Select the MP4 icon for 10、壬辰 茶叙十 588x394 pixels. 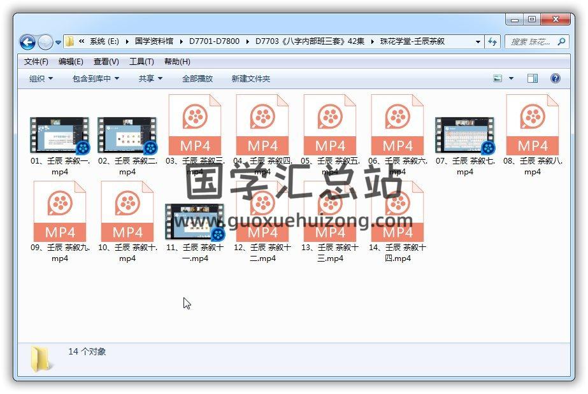tap(127, 211)
